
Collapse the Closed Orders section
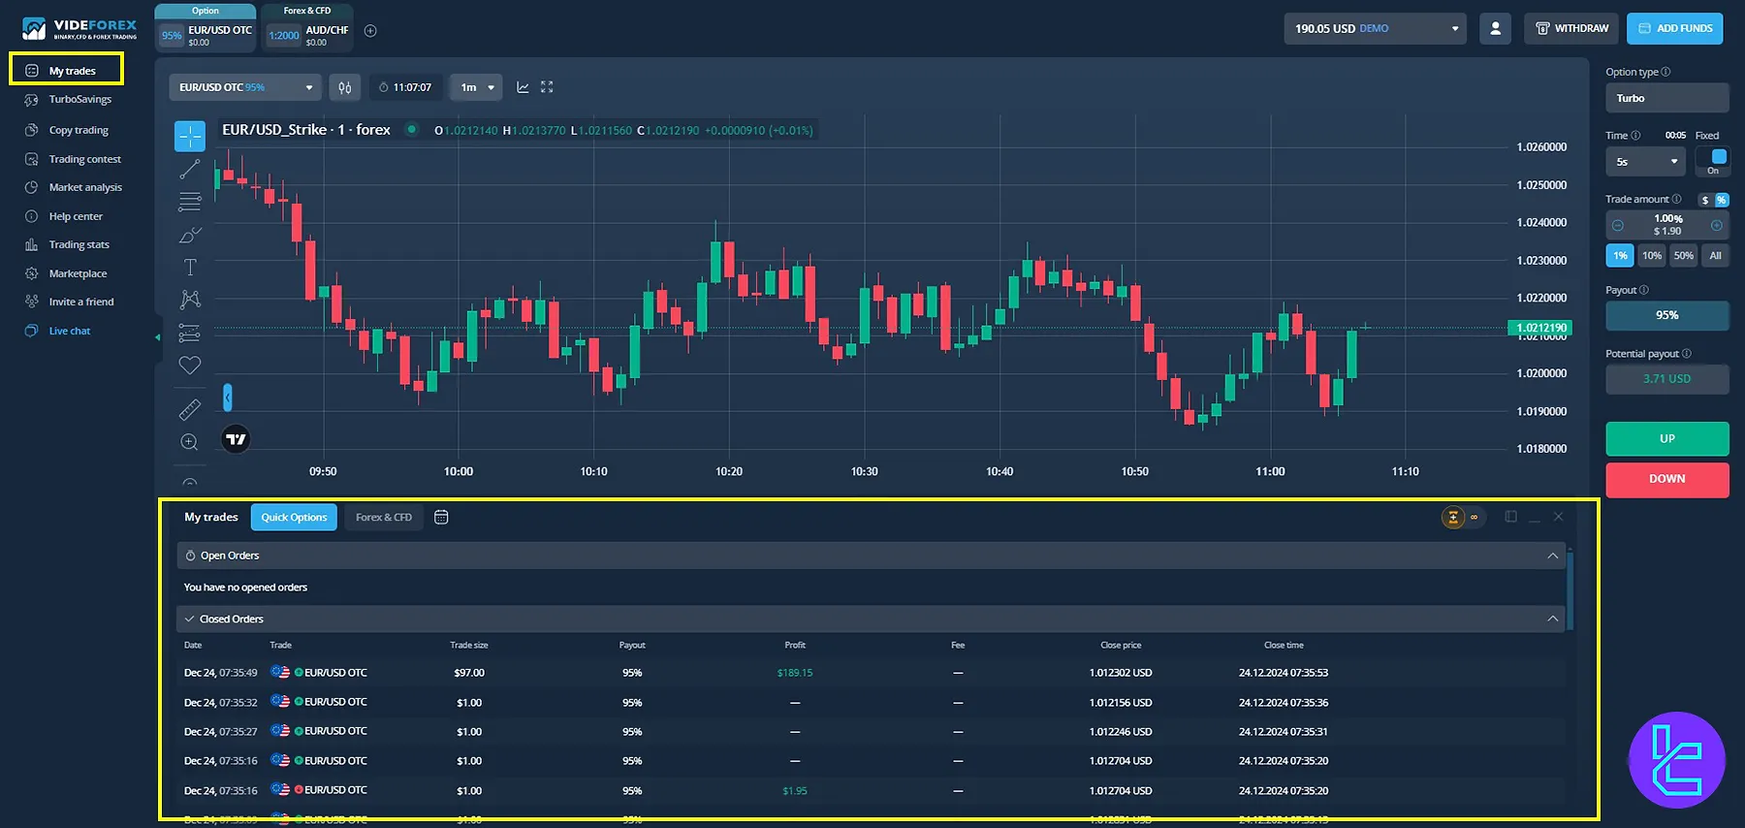click(1552, 619)
